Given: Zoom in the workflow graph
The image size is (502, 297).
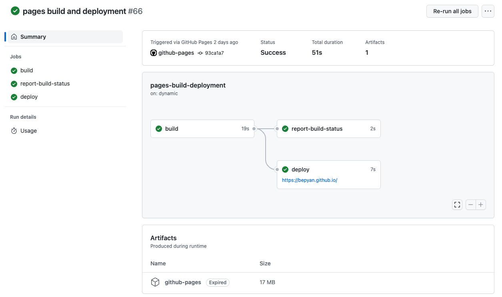Looking at the screenshot, I should pyautogui.click(x=481, y=205).
